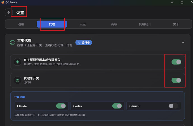Image resolution: width=193 pixels, height=126 pixels.
Task: Turn off the 代理总开关 switch
Action: tap(176, 80)
